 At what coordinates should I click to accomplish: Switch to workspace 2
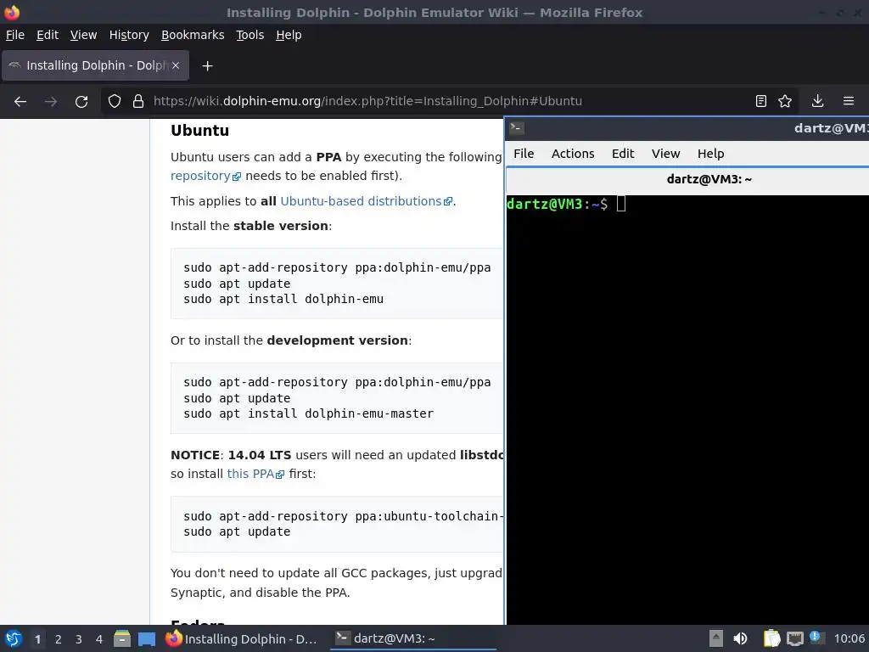click(x=59, y=639)
